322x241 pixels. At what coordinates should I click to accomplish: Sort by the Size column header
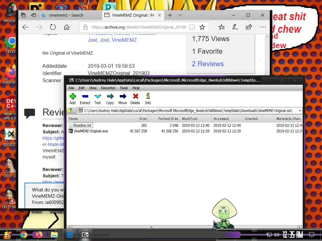pyautogui.click(x=133, y=119)
